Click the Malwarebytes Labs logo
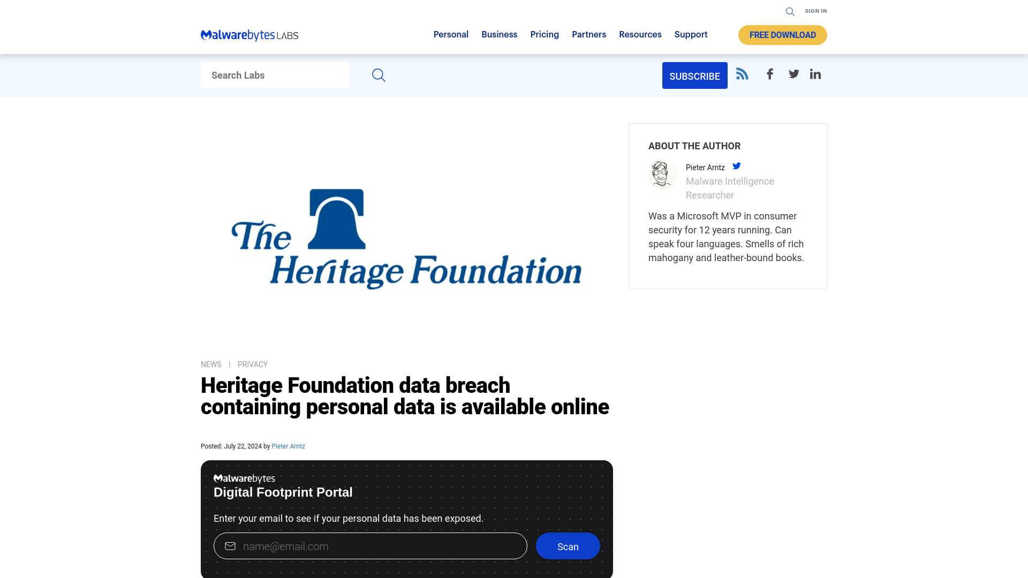Screen dimensions: 1028x578 249,35
